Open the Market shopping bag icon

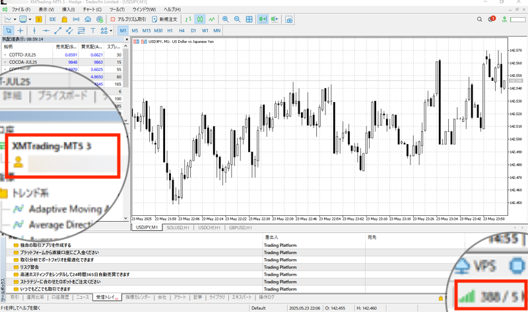tap(64, 20)
